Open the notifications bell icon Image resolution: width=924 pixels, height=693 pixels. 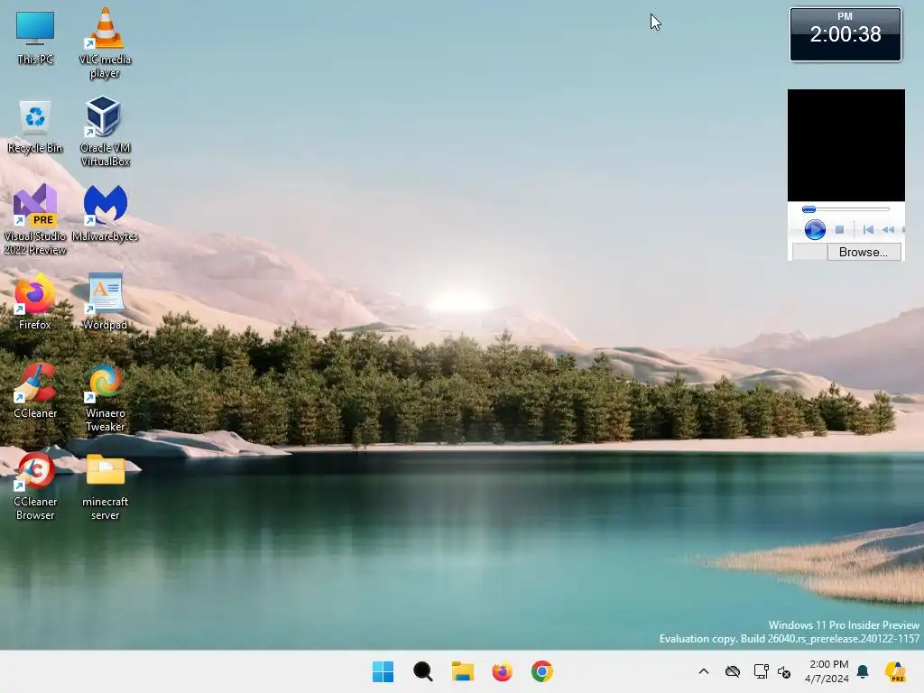pyautogui.click(x=863, y=671)
